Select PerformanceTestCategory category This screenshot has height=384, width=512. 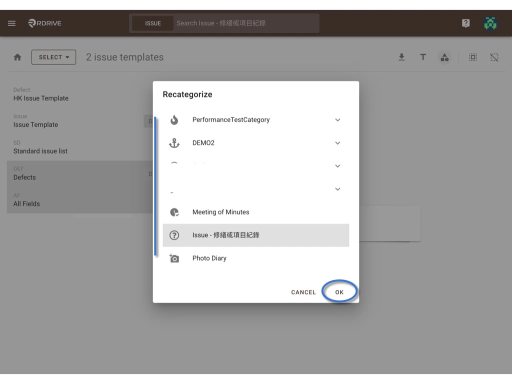coord(256,120)
